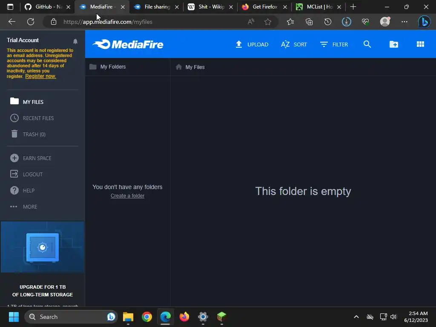Screen dimensions: 436x327
Task: Close the MCList tab
Action: coord(339,7)
